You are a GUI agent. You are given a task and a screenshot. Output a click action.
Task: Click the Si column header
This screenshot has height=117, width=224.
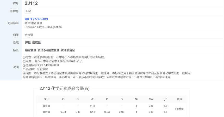(78, 99)
